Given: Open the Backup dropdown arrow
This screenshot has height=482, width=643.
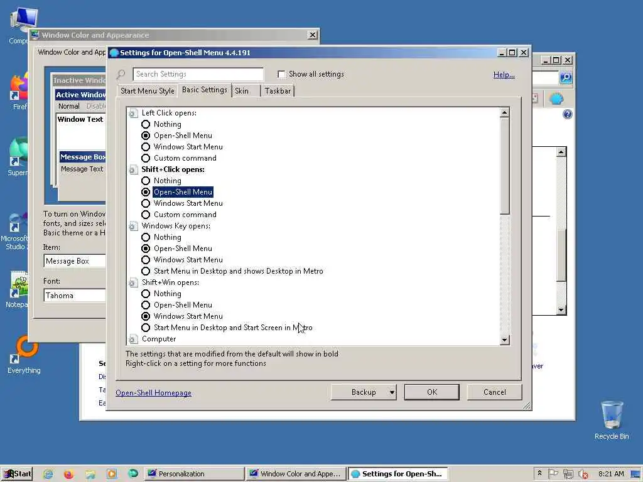Looking at the screenshot, I should click(392, 392).
